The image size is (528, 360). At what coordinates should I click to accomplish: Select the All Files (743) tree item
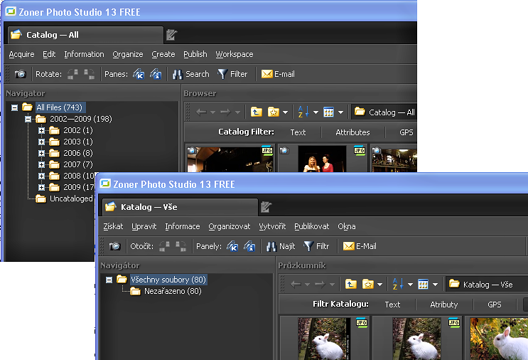pos(59,107)
